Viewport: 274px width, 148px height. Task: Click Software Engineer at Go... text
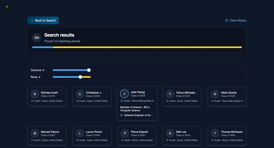(x=139, y=115)
